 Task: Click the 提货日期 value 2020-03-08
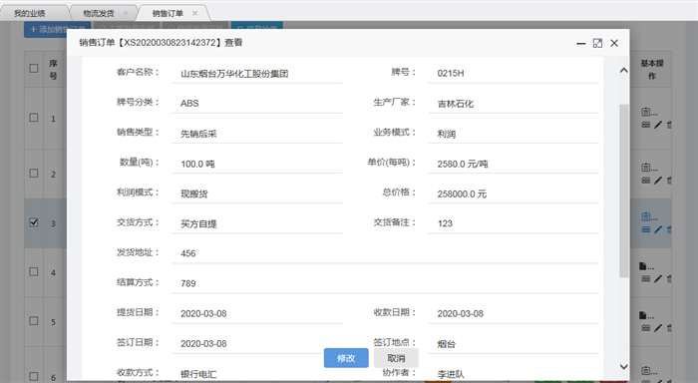click(203, 313)
